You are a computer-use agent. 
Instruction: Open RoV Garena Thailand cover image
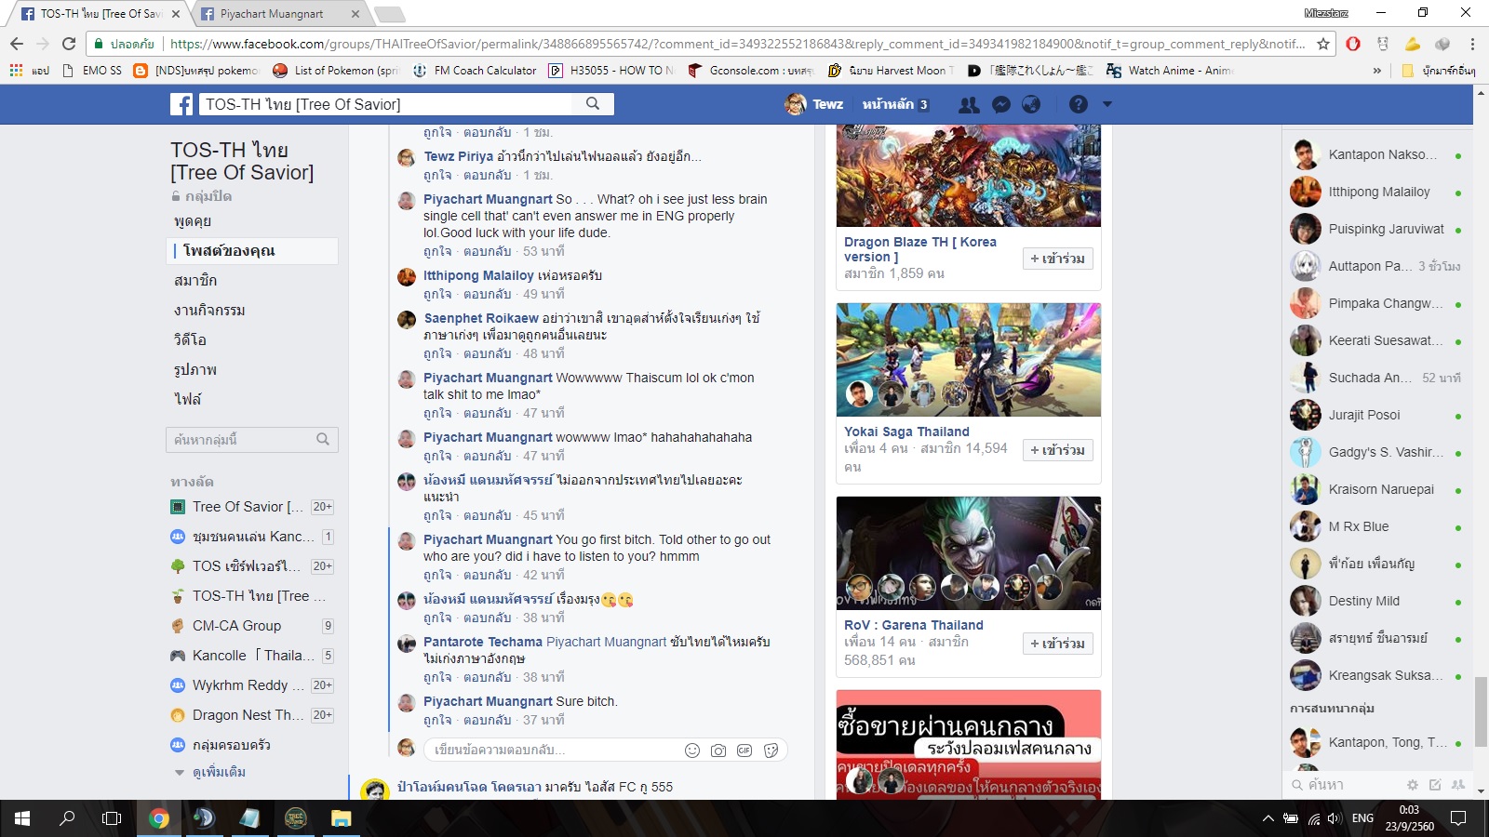coord(969,553)
